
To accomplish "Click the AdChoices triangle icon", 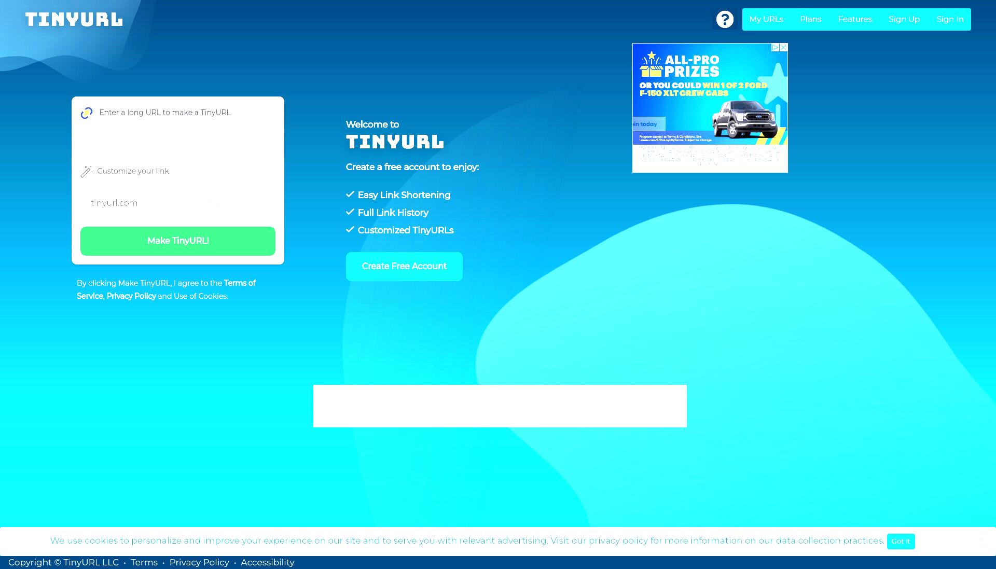I will [x=775, y=47].
